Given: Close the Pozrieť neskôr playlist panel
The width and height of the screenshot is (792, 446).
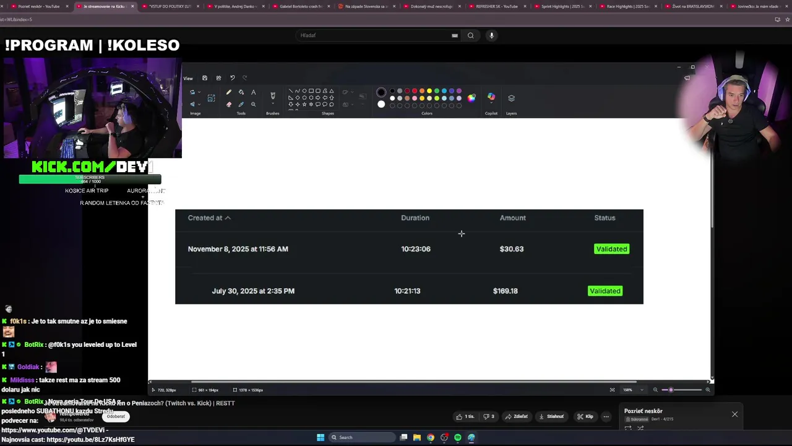Looking at the screenshot, I should [734, 414].
